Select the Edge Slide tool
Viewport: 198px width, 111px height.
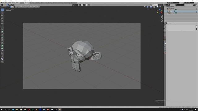2,56
